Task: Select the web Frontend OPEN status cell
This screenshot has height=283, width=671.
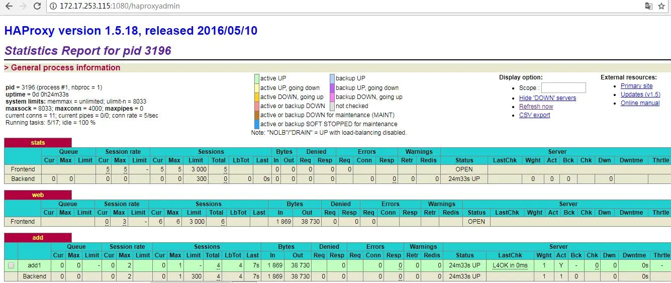Action: 476,222
